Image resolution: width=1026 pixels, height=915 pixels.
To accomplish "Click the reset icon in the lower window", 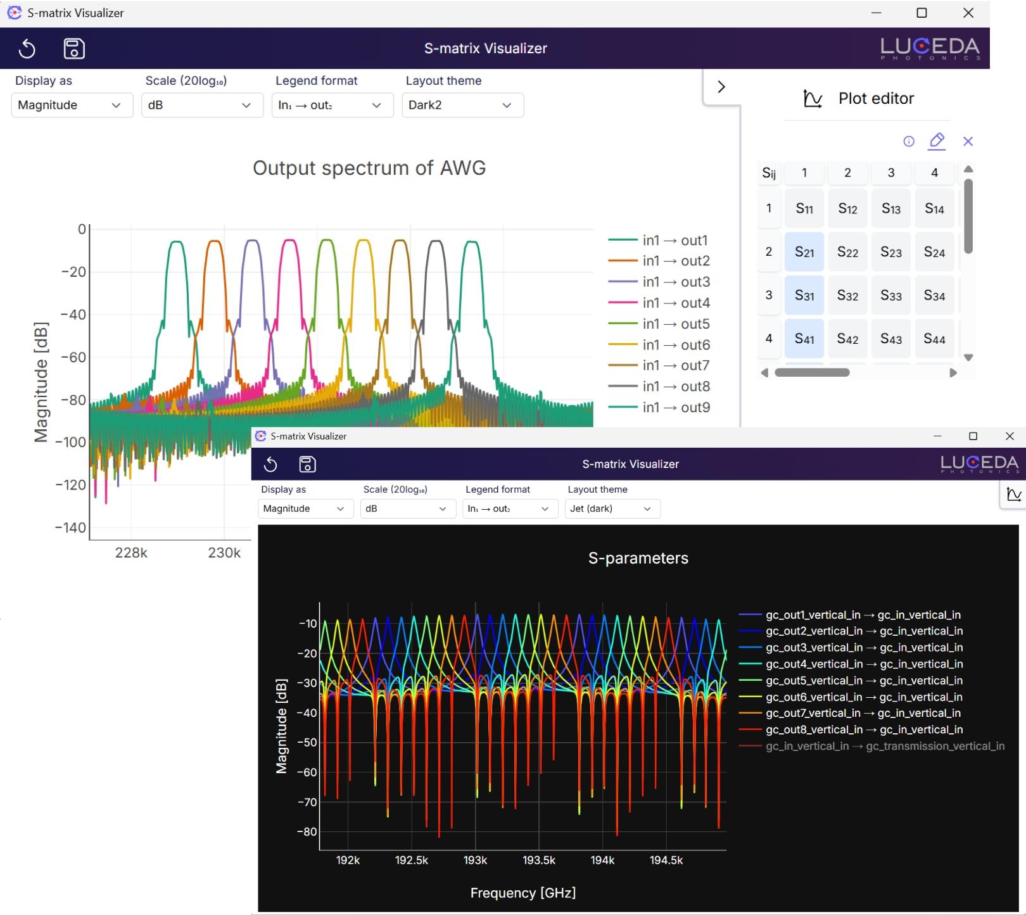I will [270, 464].
